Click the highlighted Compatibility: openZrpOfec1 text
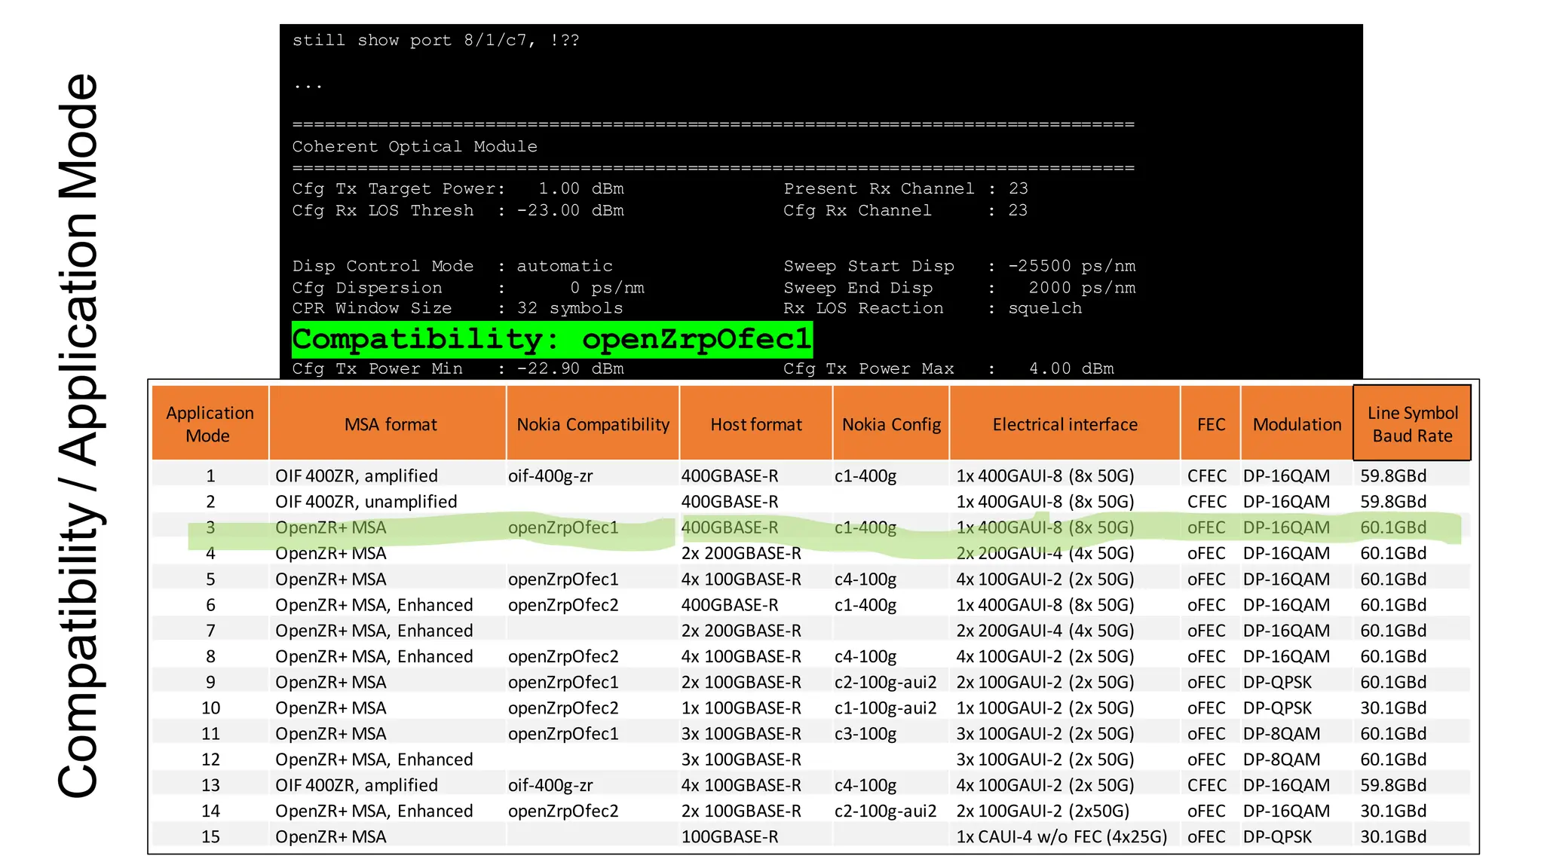The width and height of the screenshot is (1544, 868). 552,339
